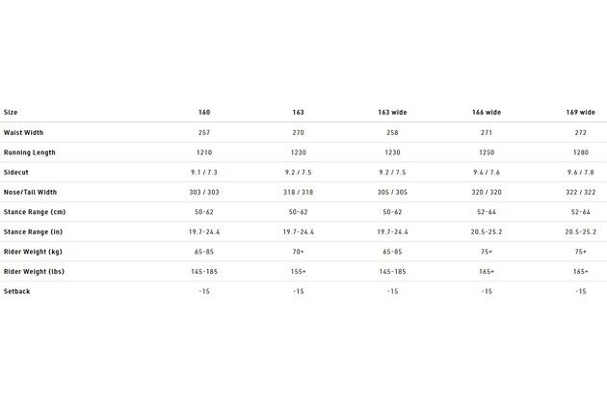Click the 318 / 318 nose/tail value
607x405 pixels.
point(298,192)
